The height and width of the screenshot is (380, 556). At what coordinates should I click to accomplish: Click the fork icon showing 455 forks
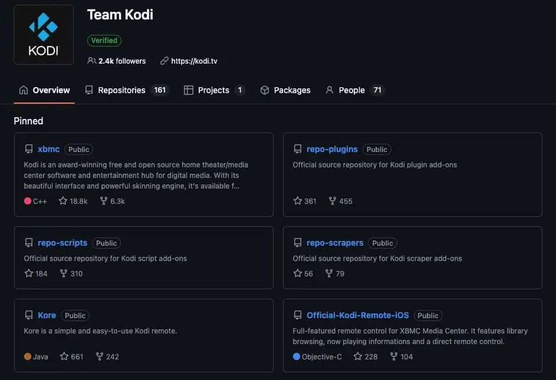click(333, 201)
